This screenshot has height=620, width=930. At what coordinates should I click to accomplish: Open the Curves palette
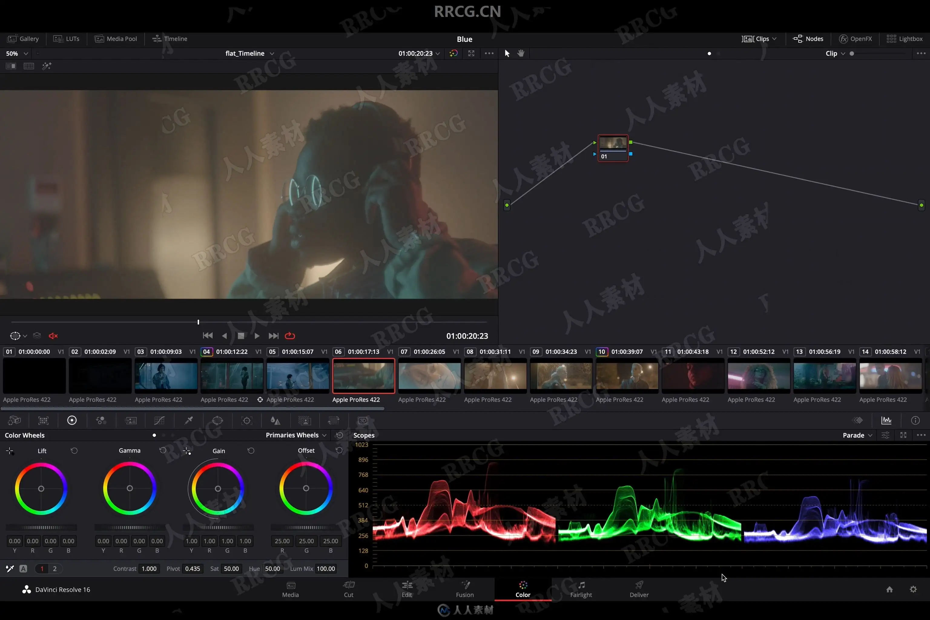[x=159, y=420]
